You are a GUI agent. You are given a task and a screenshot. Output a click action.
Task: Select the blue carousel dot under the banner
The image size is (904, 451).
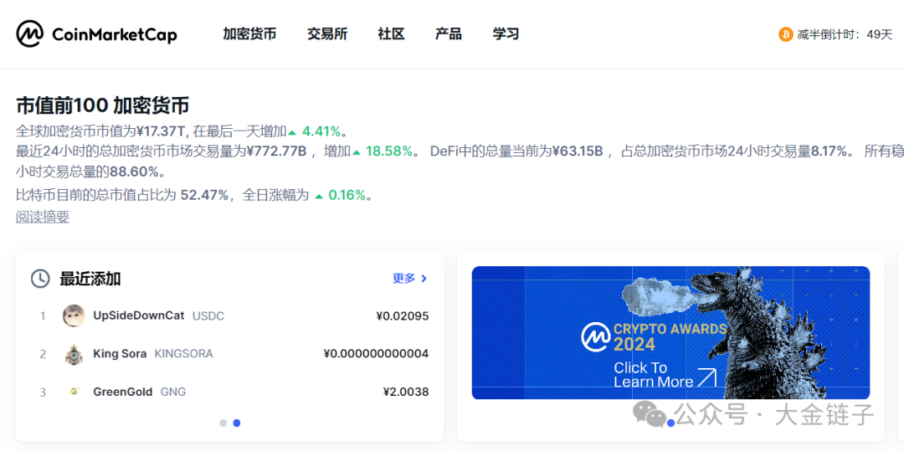[670, 423]
